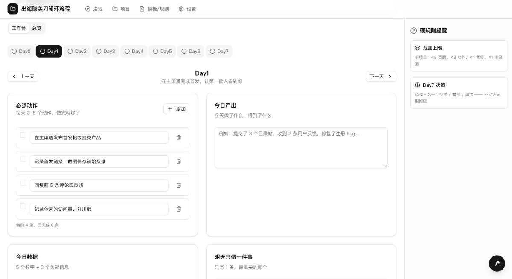This screenshot has height=279, width=512.
Task: Open the 设置 gear icon
Action: 180,9
